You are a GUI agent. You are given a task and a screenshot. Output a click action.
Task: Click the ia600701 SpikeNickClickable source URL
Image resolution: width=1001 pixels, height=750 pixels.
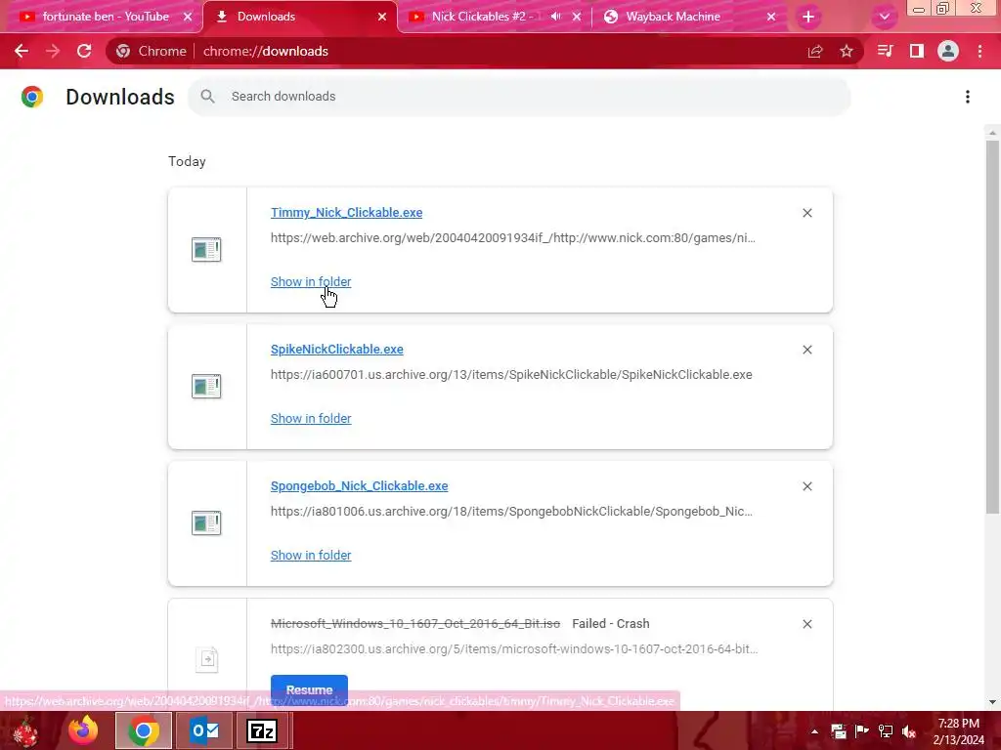511,374
